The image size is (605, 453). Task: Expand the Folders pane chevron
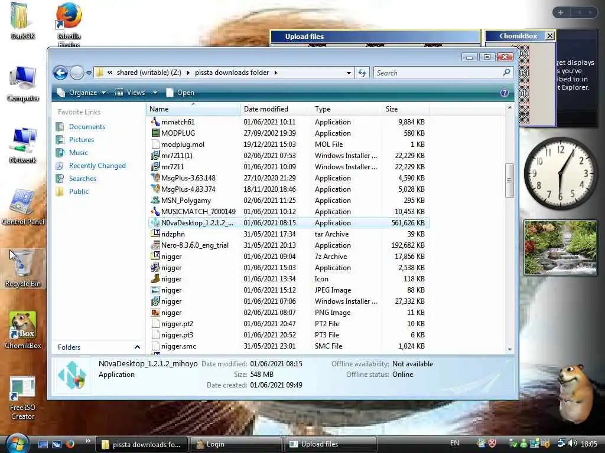click(137, 347)
